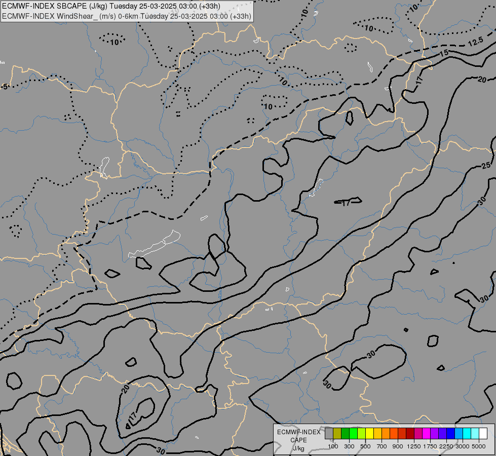Click the 25 contour label

486,166
